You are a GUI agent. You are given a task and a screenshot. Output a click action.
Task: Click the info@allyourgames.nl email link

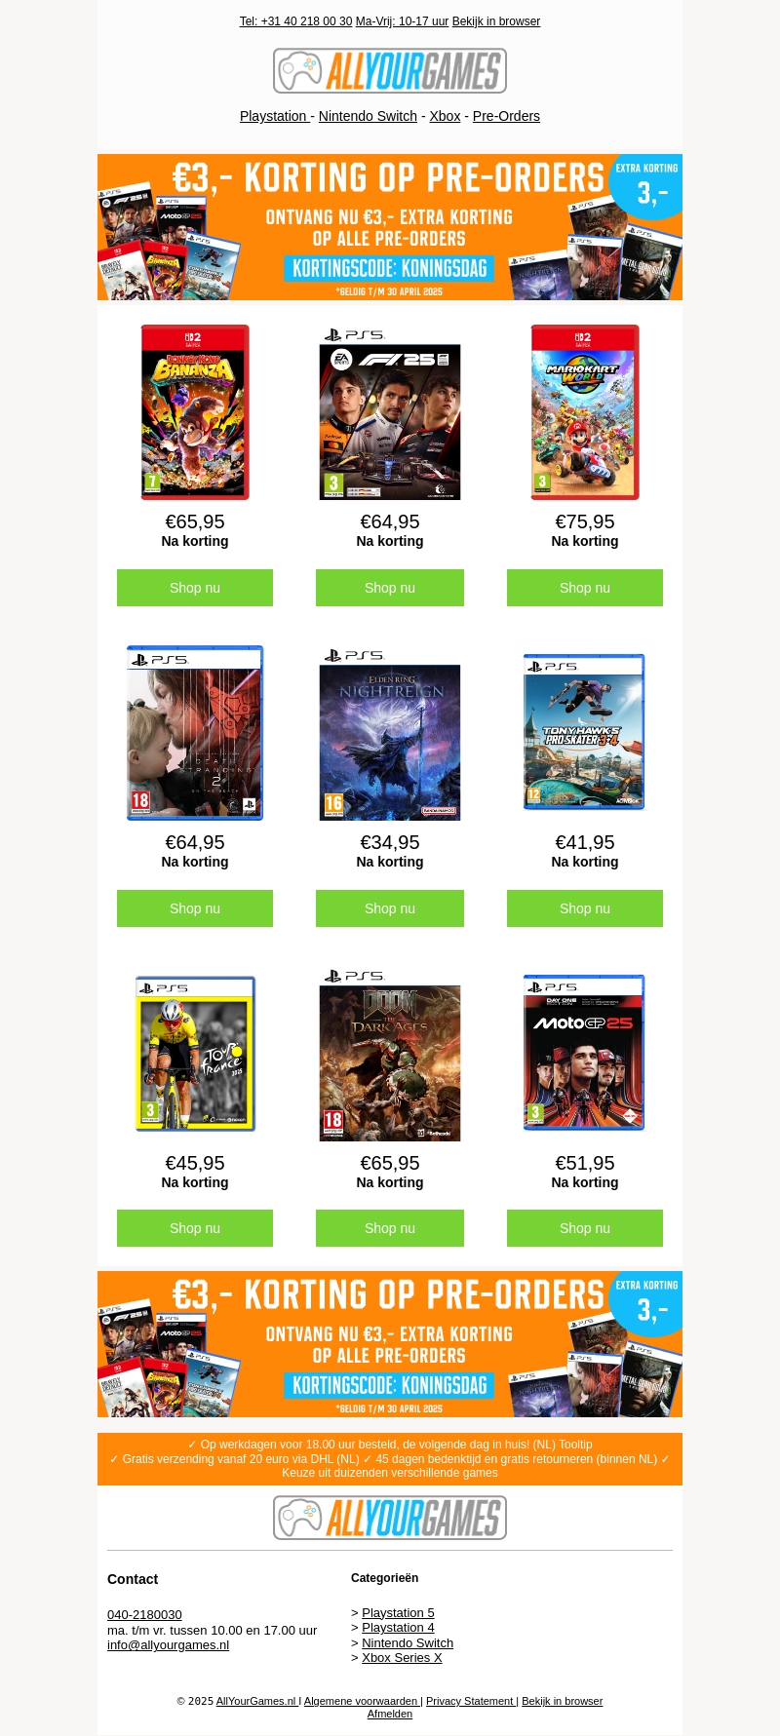(x=168, y=1645)
